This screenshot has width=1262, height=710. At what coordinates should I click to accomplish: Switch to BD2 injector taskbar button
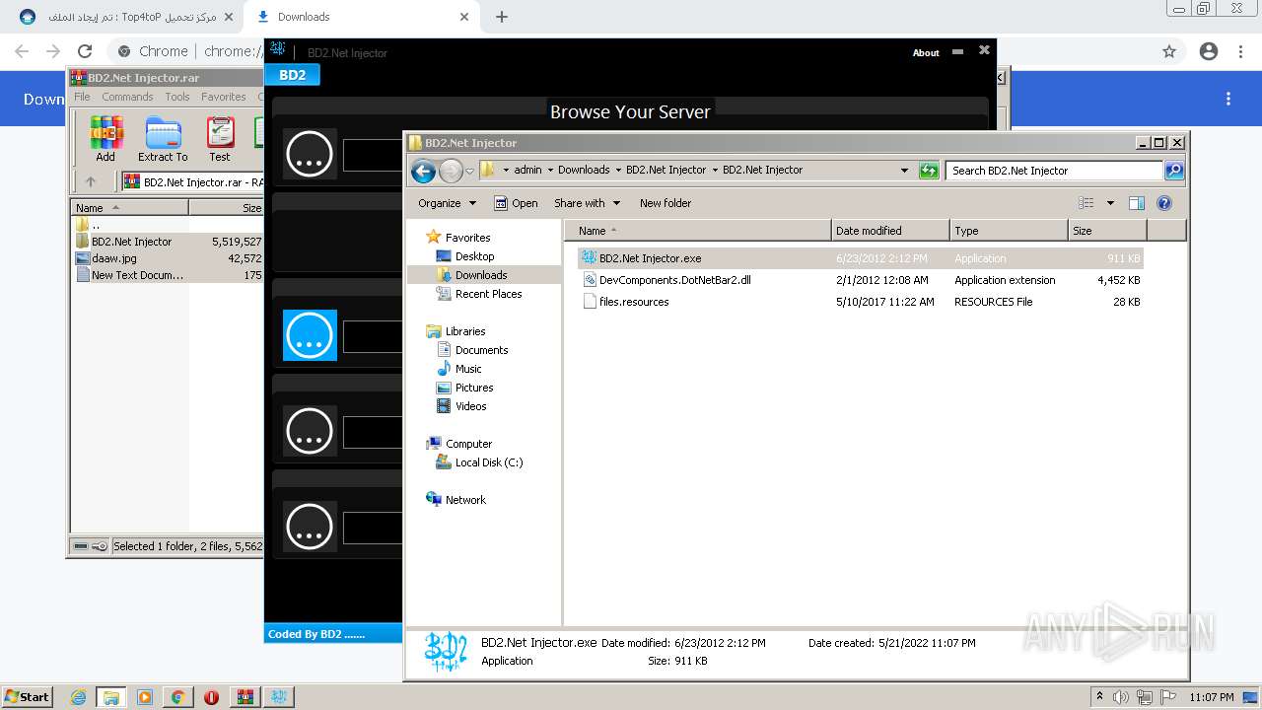(279, 697)
